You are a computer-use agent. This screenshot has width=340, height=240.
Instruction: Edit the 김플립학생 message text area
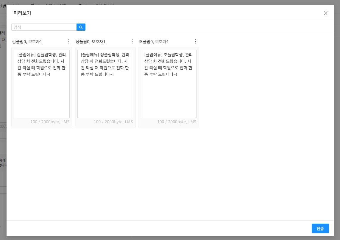[x=42, y=84]
